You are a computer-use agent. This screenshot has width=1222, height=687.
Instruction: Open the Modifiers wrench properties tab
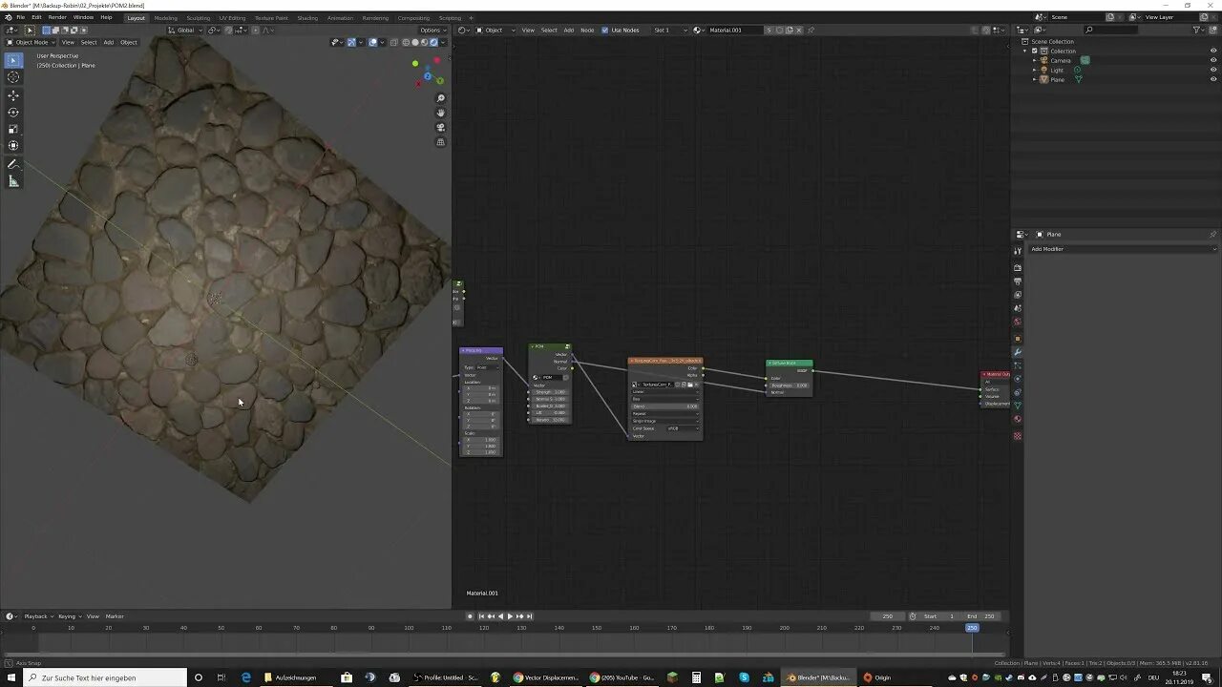(1018, 352)
